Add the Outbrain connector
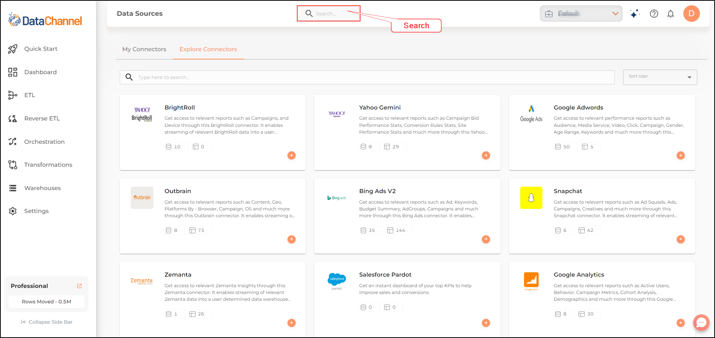This screenshot has width=715, height=338. 292,239
